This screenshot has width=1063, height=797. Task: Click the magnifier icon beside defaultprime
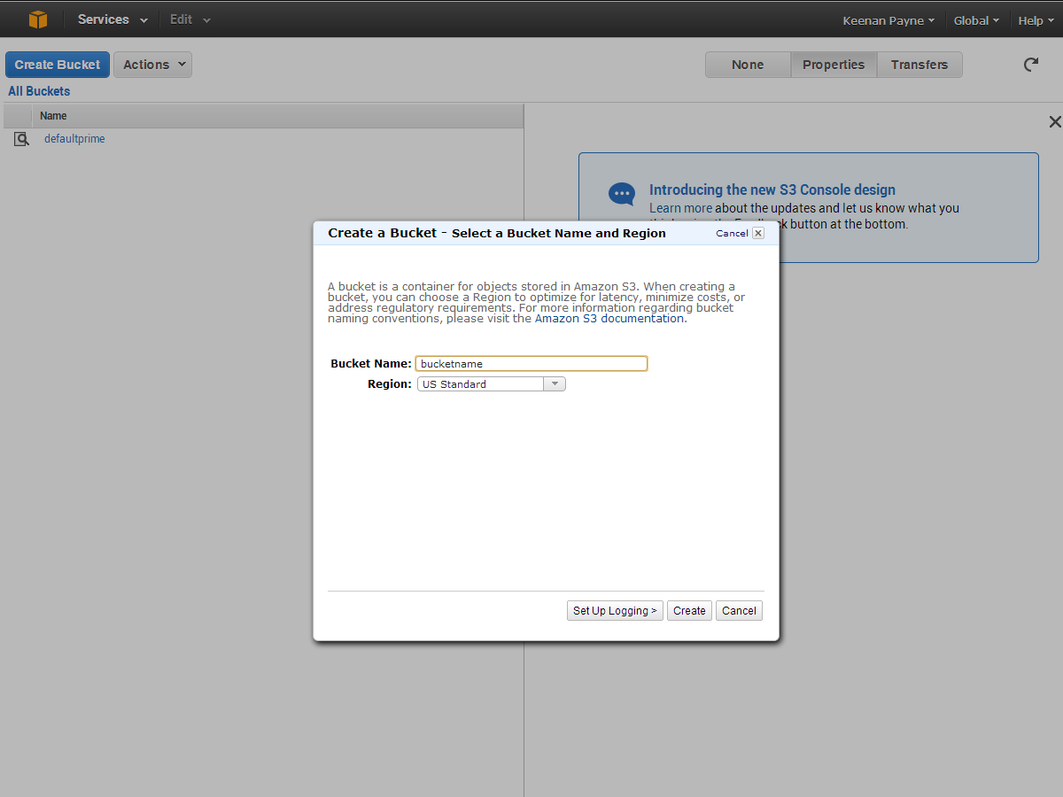point(21,139)
